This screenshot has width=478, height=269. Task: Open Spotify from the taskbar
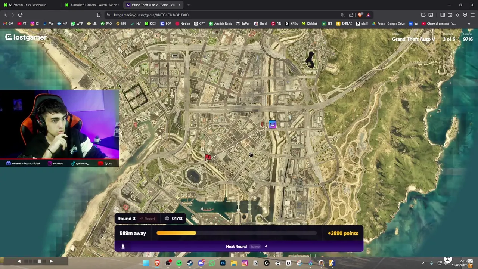179,263
